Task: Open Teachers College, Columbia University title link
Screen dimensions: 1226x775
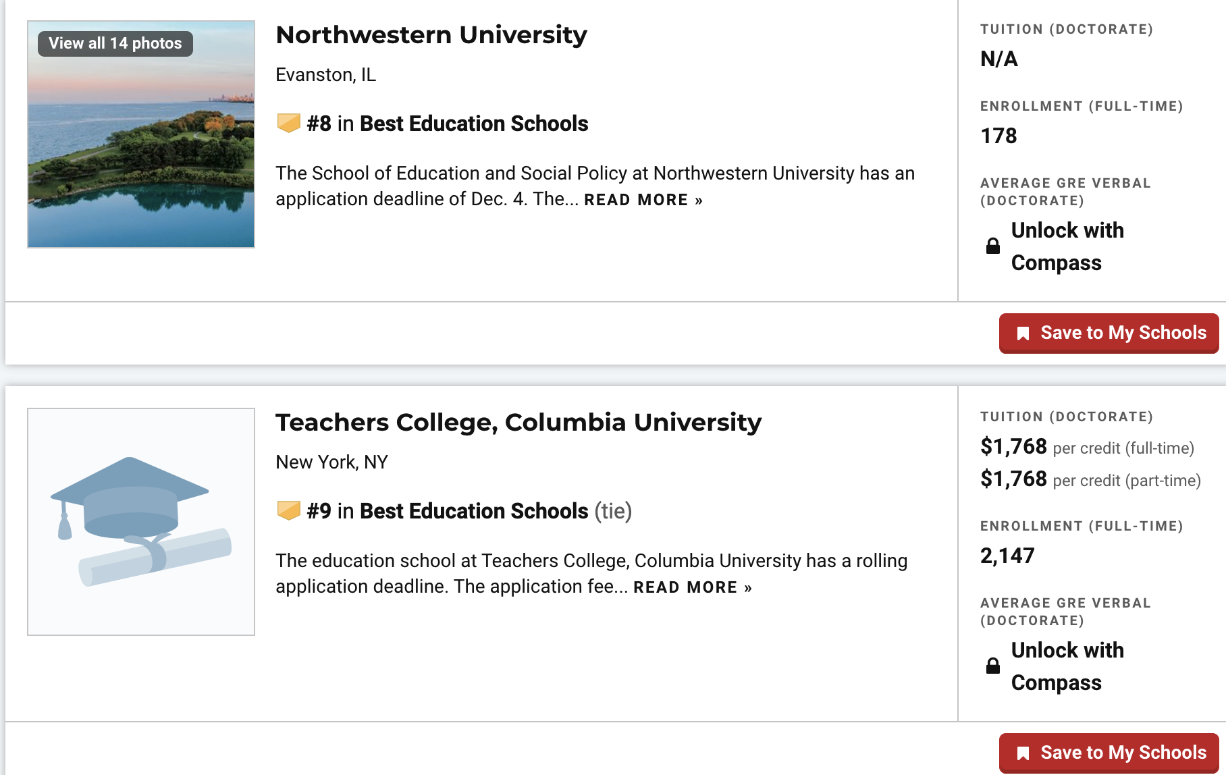Action: (x=518, y=422)
